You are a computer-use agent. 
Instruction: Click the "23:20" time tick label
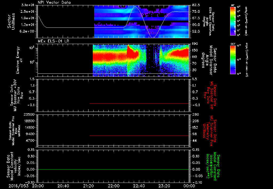tap(164, 186)
